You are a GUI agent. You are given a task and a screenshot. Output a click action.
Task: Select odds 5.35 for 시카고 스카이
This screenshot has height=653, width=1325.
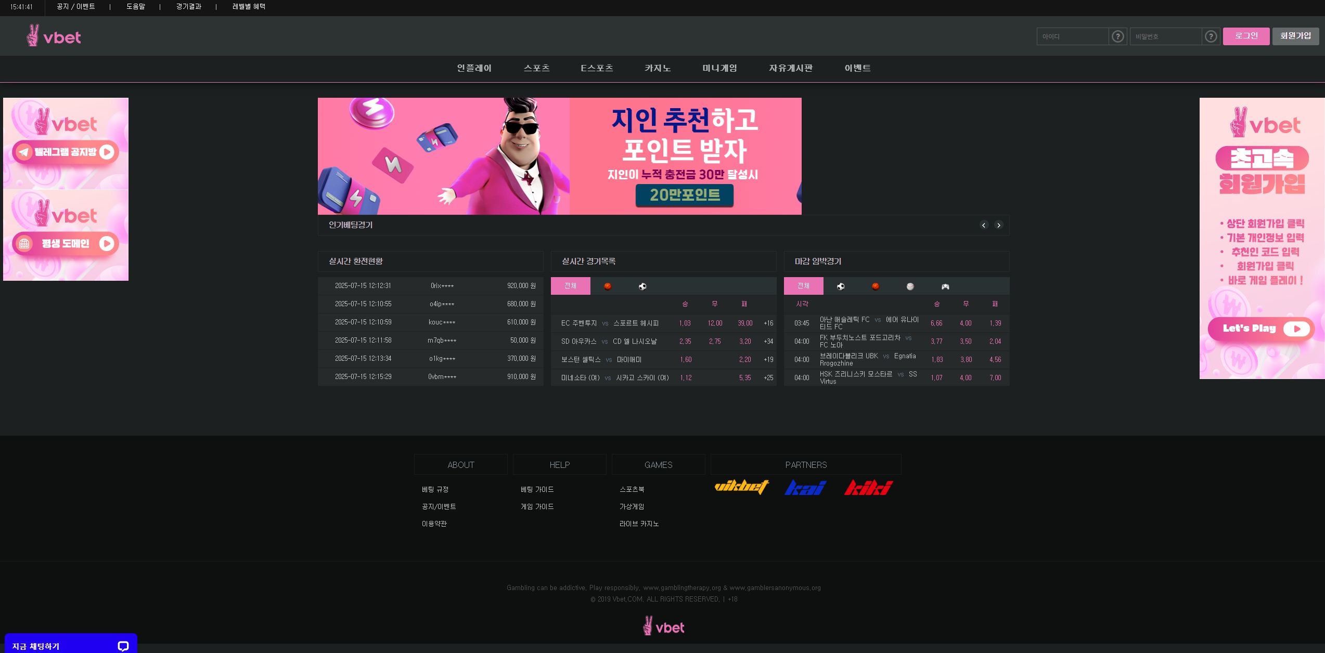(x=745, y=378)
